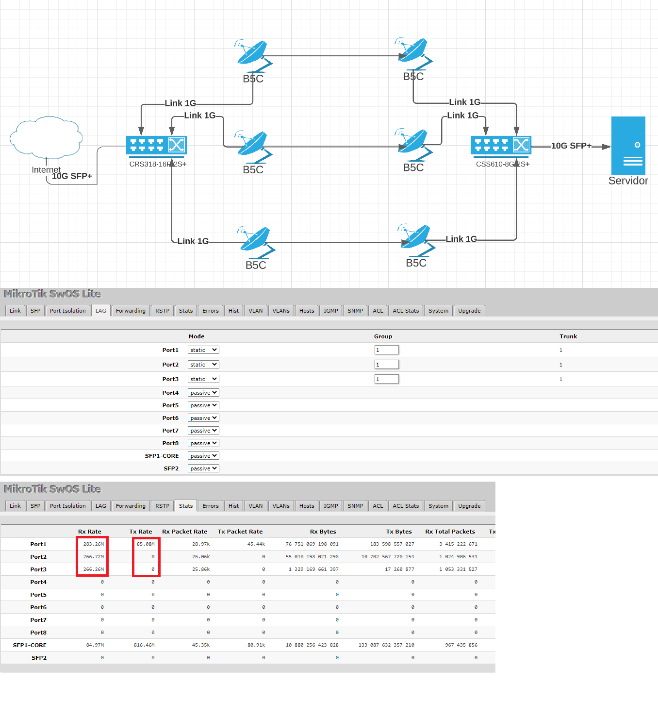
Task: Select the middle-right B5C antenna icon
Action: tap(413, 145)
